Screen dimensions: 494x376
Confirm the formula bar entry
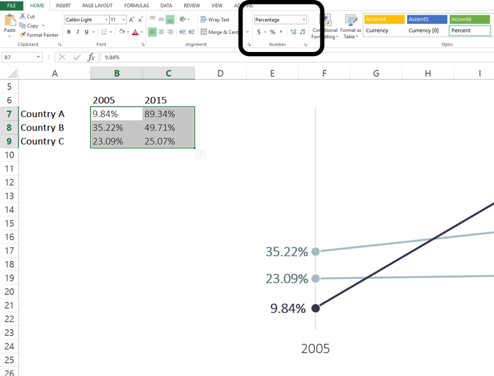pos(77,57)
